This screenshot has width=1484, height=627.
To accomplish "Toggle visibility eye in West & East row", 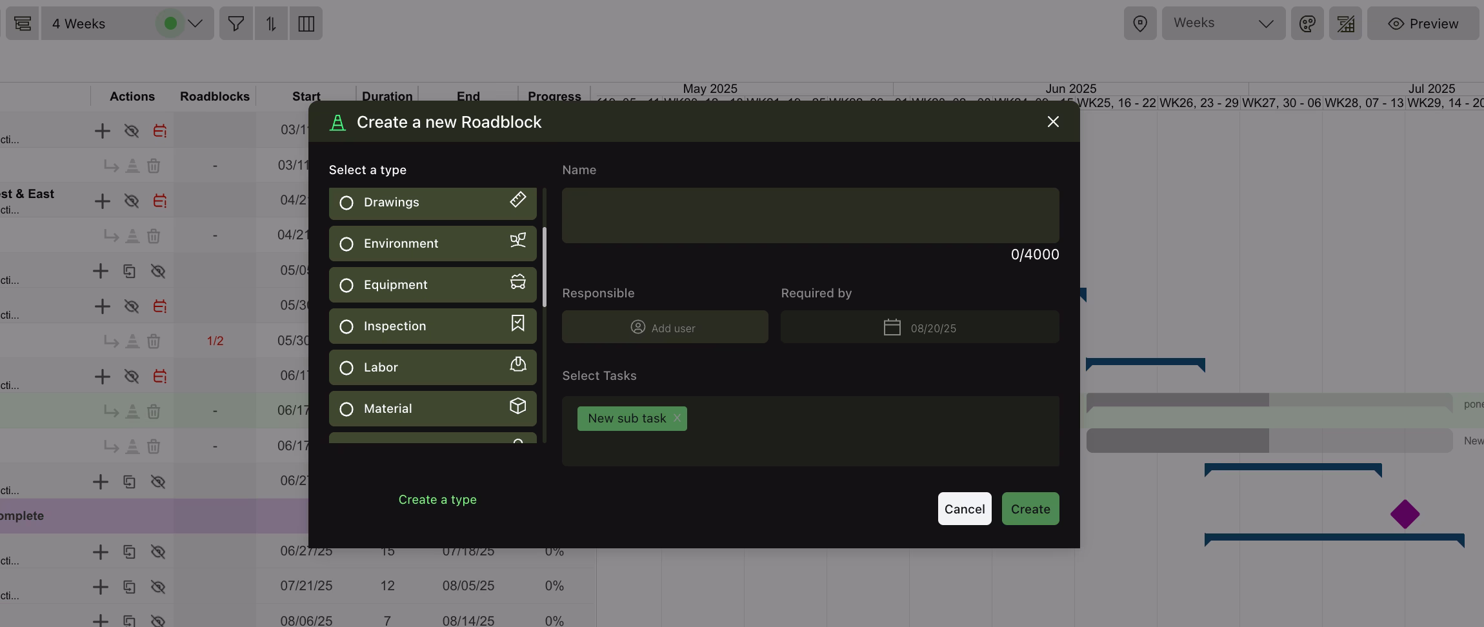I will [132, 201].
